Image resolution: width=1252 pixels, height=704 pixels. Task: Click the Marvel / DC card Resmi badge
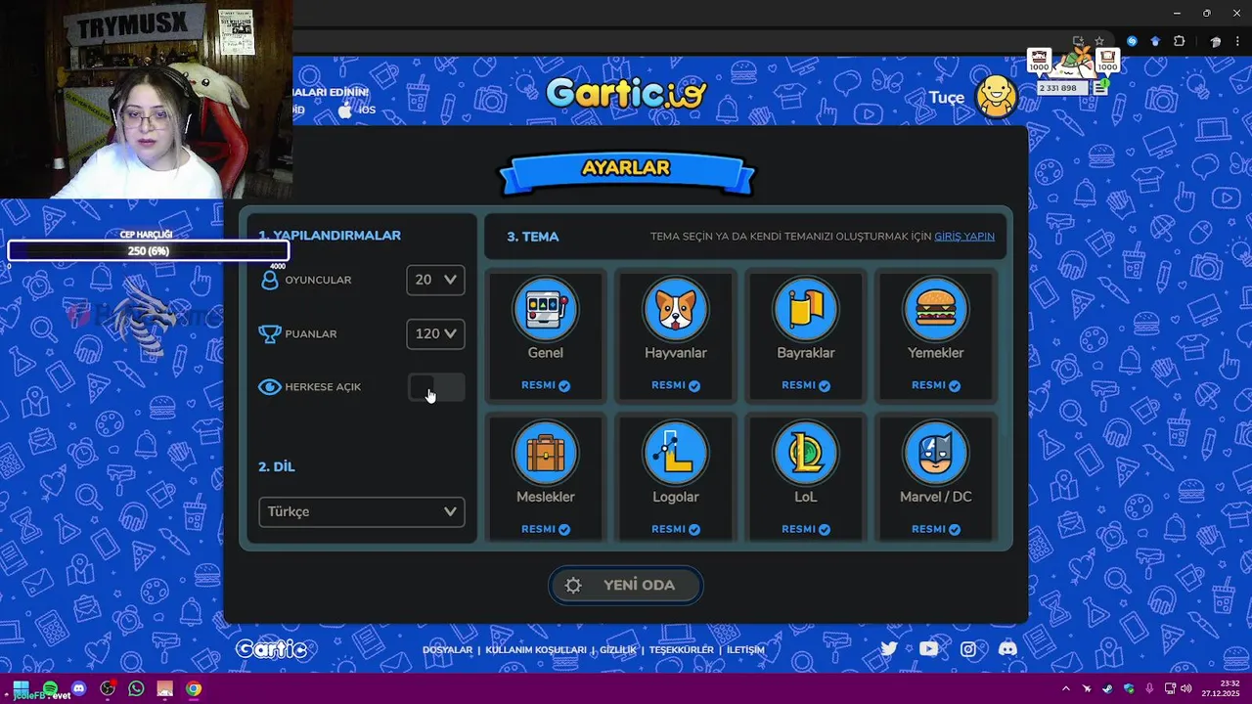pyautogui.click(x=936, y=529)
